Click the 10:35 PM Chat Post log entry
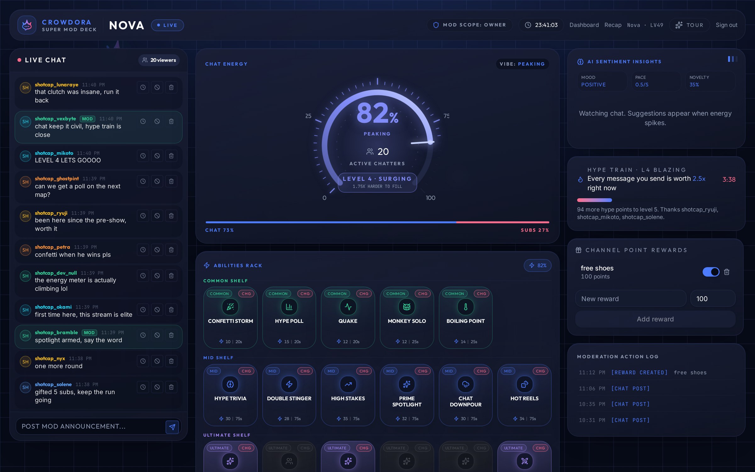 656,404
